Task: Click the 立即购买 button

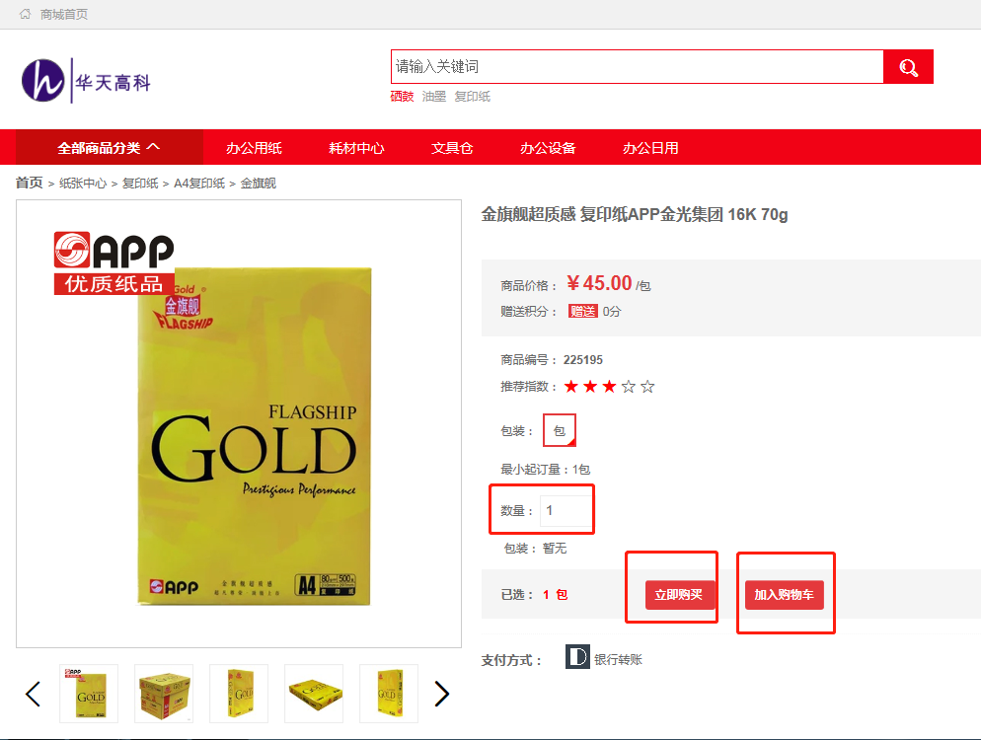Action: (x=678, y=595)
